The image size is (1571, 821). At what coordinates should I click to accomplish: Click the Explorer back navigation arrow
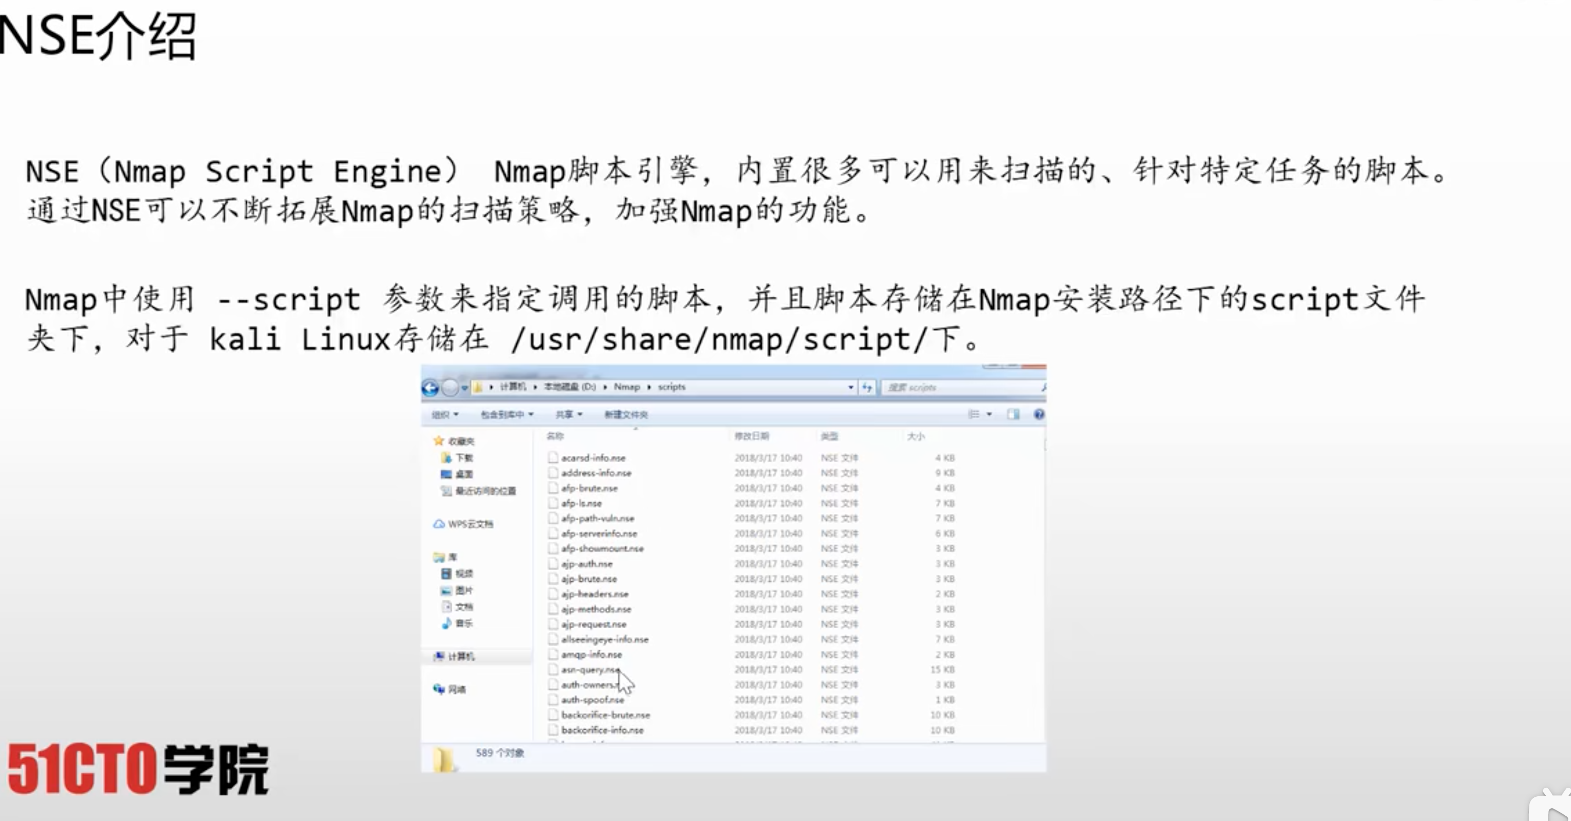click(x=430, y=388)
